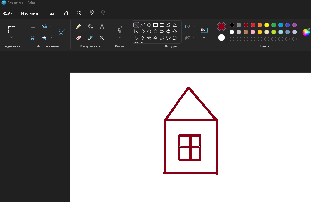Select the Text tool
This screenshot has height=202, width=311.
point(102,26)
